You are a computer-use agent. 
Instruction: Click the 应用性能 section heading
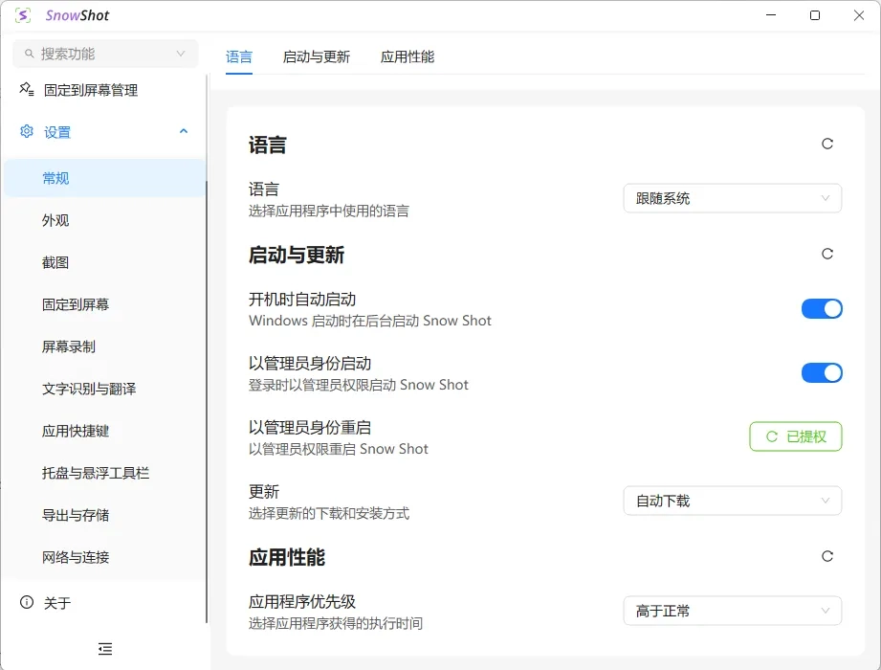(287, 558)
